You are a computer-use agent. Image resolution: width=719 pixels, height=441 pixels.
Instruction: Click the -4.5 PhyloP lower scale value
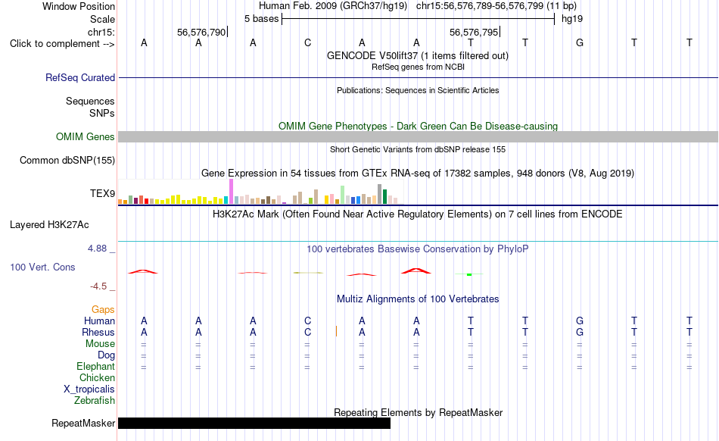(98, 286)
